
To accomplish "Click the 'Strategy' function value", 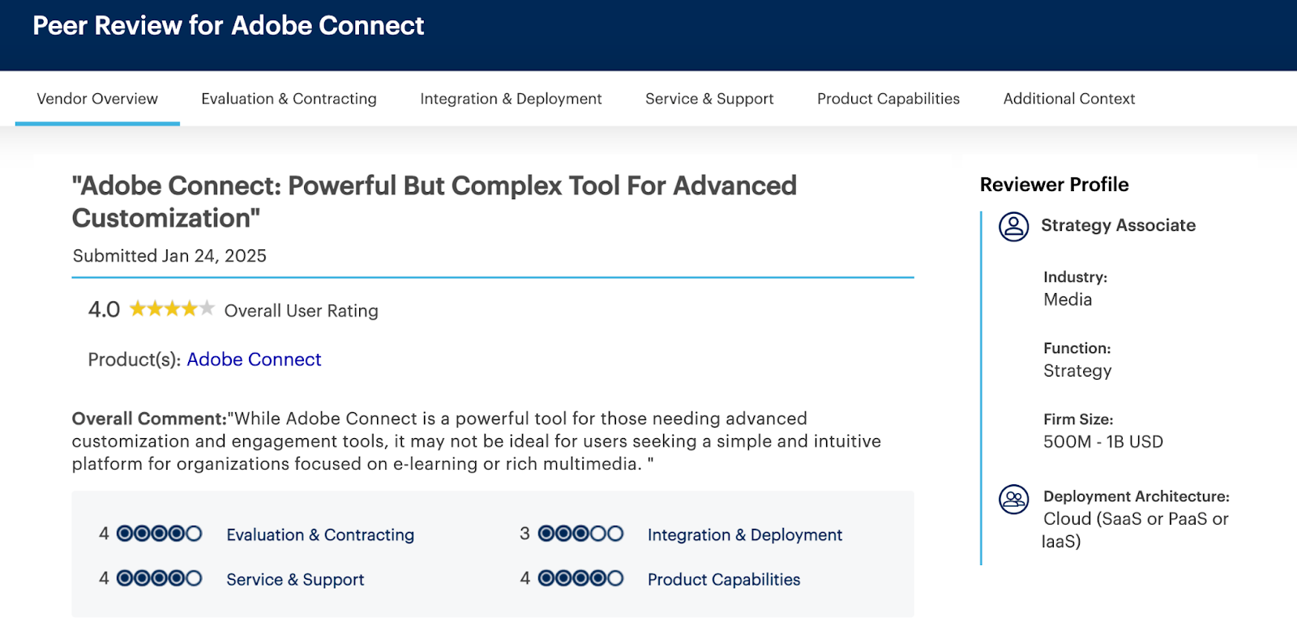I will pyautogui.click(x=1077, y=371).
